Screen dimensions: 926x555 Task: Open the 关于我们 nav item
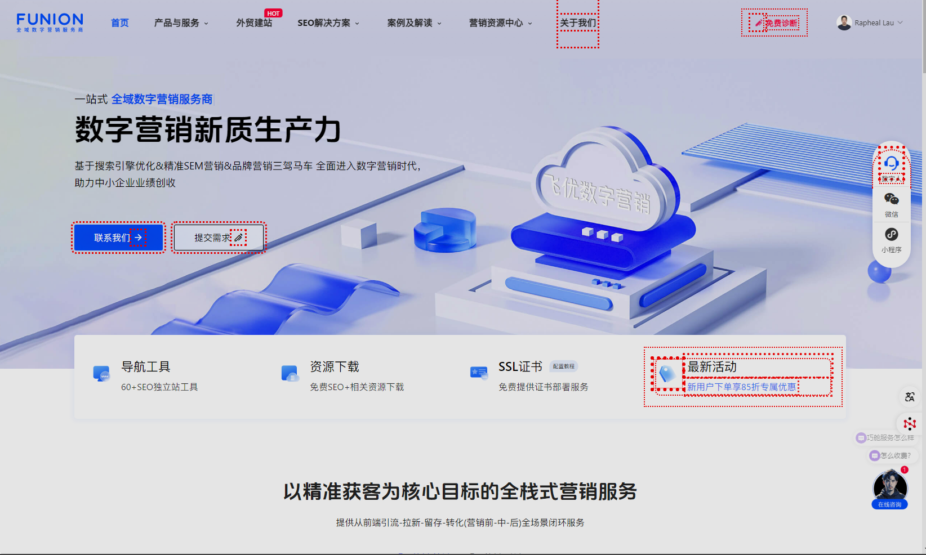pos(578,23)
